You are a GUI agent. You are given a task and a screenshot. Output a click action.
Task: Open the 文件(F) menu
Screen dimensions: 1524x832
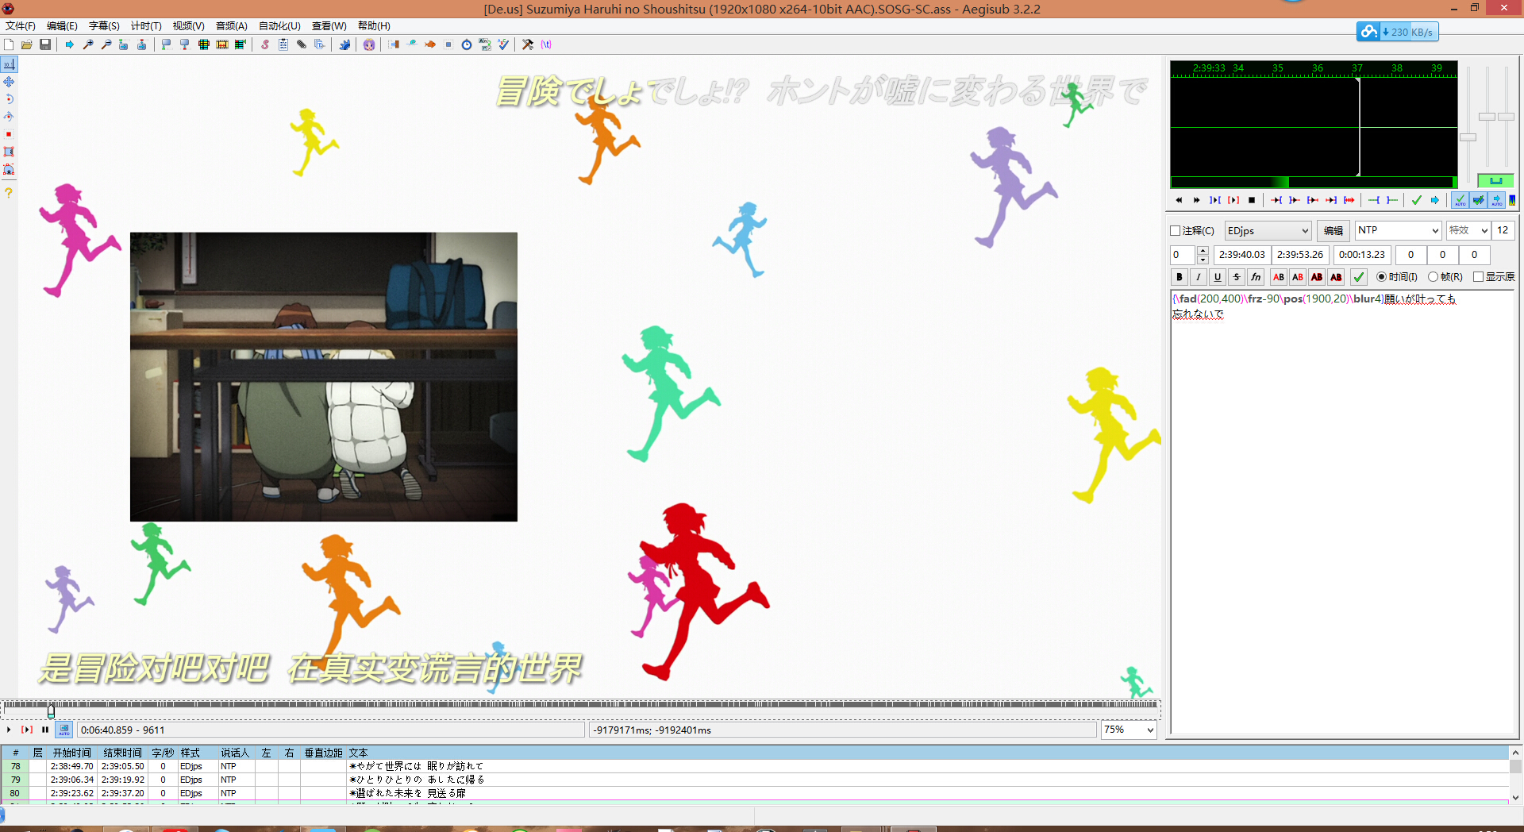pos(21,26)
